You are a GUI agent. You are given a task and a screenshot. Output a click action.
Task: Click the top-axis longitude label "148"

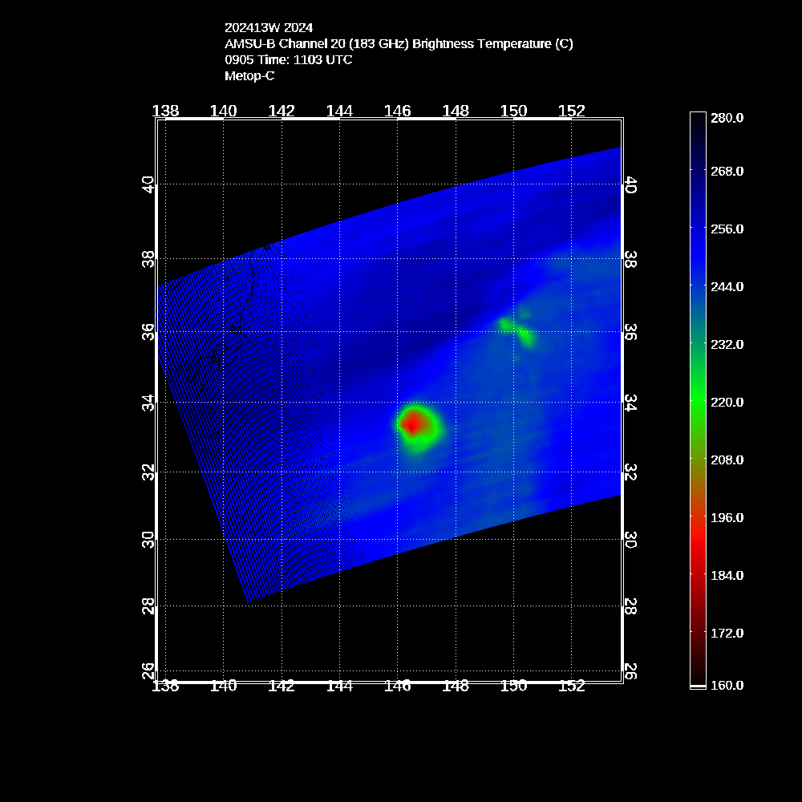click(456, 111)
